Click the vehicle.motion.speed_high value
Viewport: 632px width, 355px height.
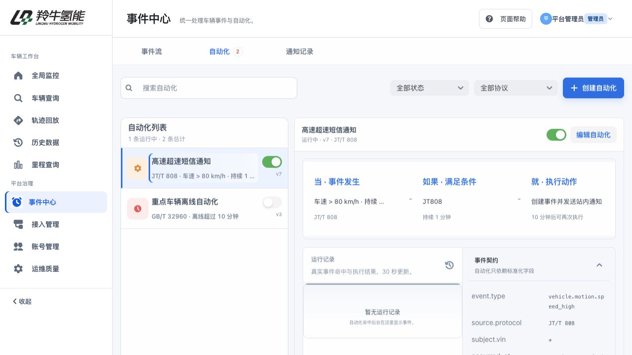pos(576,301)
